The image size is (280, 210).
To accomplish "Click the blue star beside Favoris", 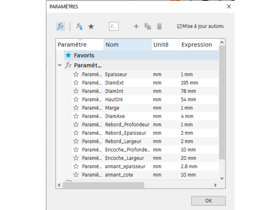I will [68, 56].
